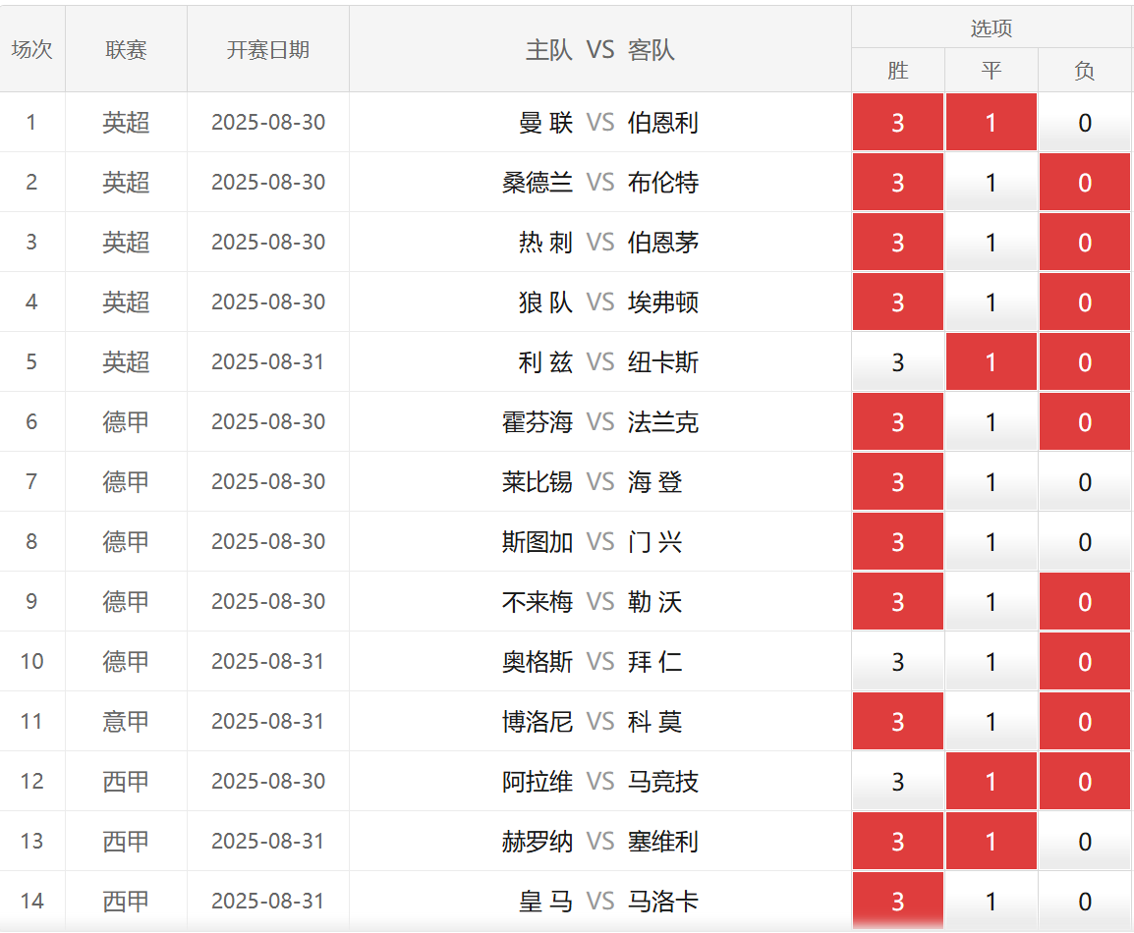Deselect win option 3 for 皇马 vs 马洛卡

pyautogui.click(x=897, y=902)
